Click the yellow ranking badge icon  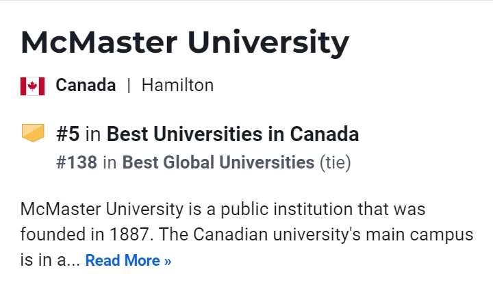[33, 134]
